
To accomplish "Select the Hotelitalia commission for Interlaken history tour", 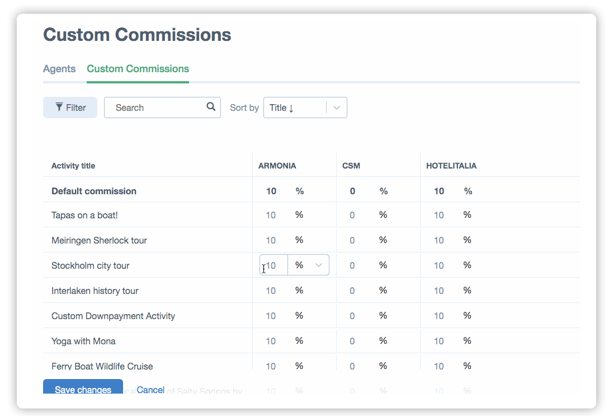I will 438,290.
